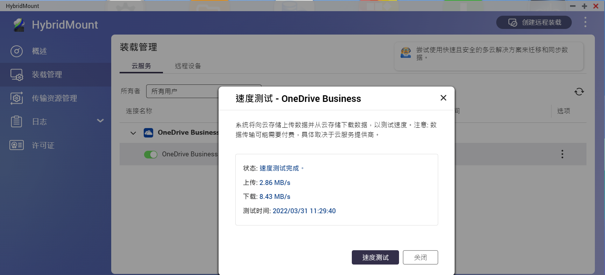Click the Options (选项) column header

(564, 111)
